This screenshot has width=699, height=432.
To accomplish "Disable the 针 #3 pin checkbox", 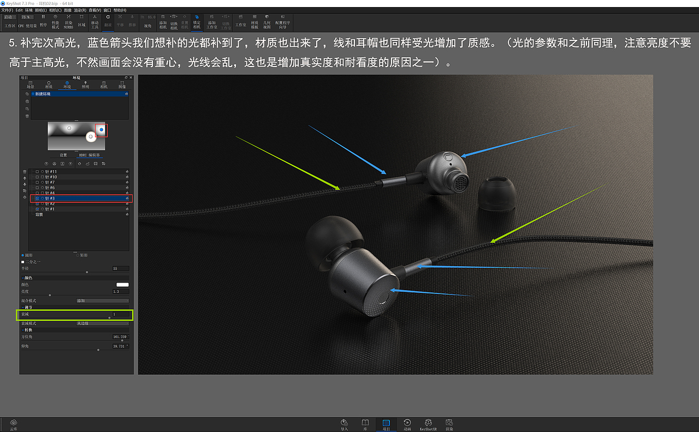I will [x=37, y=199].
